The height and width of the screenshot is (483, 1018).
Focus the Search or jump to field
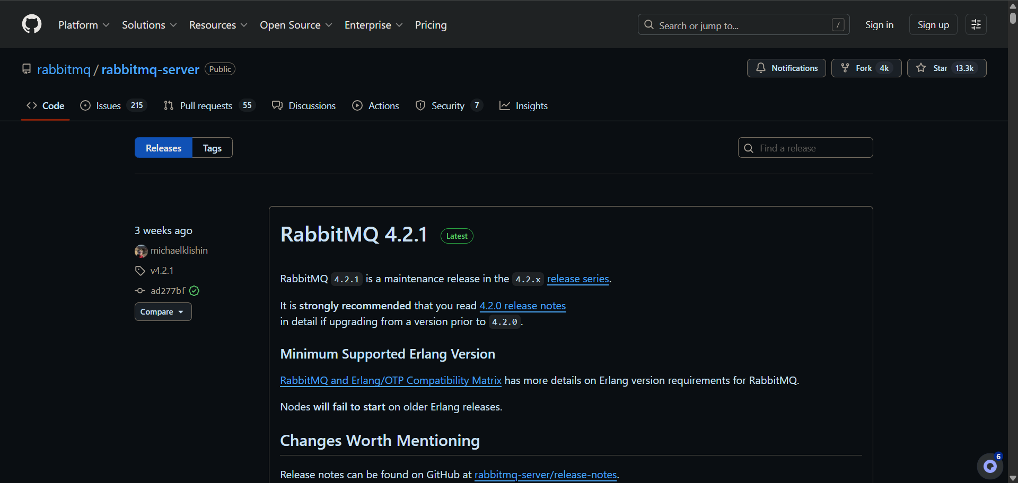[743, 25]
